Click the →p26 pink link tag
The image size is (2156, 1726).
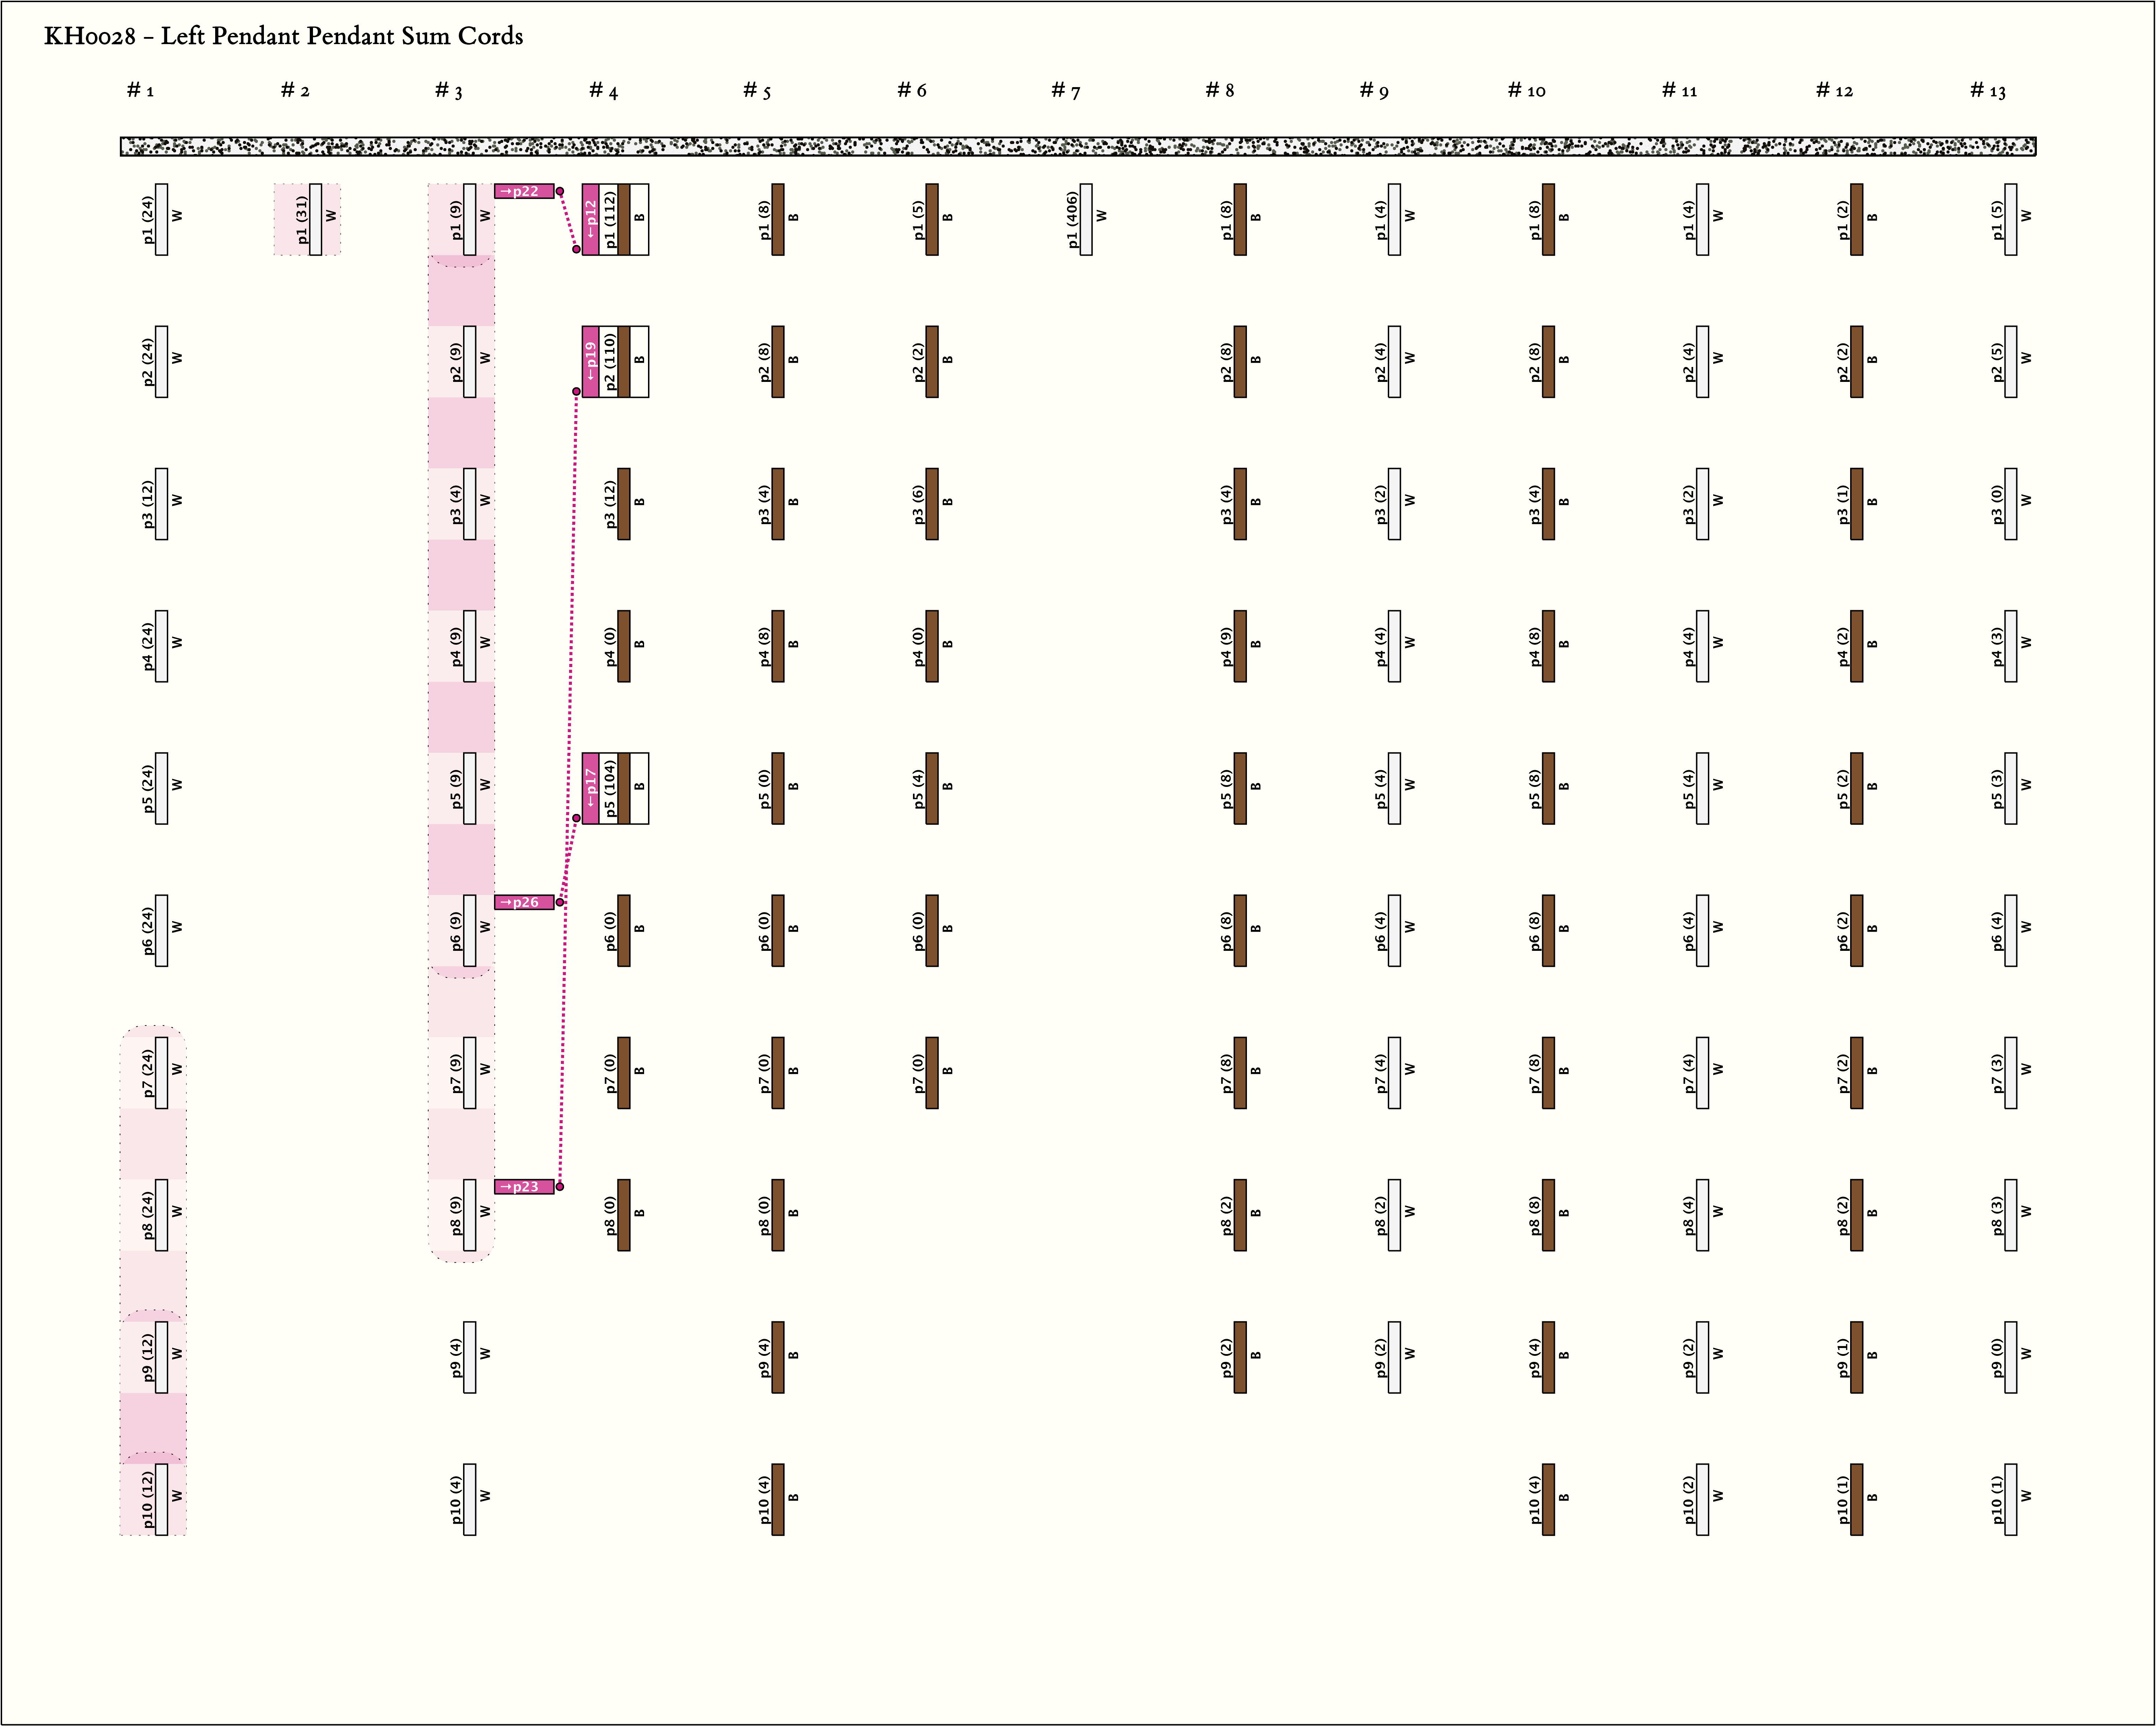point(524,902)
